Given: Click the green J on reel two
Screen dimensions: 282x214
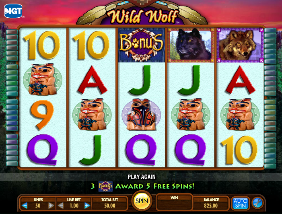Looking at the screenshot, I should tap(92, 150).
